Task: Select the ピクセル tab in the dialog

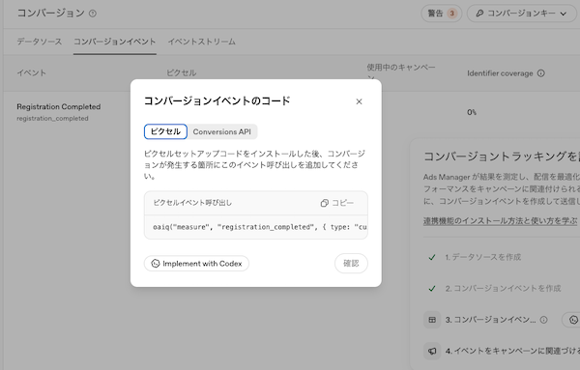Action: (x=165, y=131)
